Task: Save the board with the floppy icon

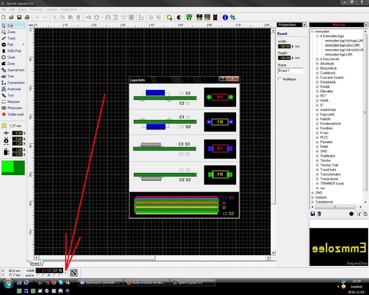Action: pos(19,18)
